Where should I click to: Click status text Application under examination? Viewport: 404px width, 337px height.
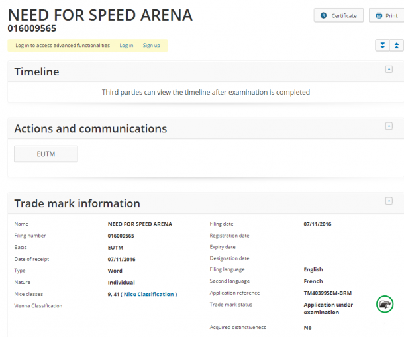[328, 308]
